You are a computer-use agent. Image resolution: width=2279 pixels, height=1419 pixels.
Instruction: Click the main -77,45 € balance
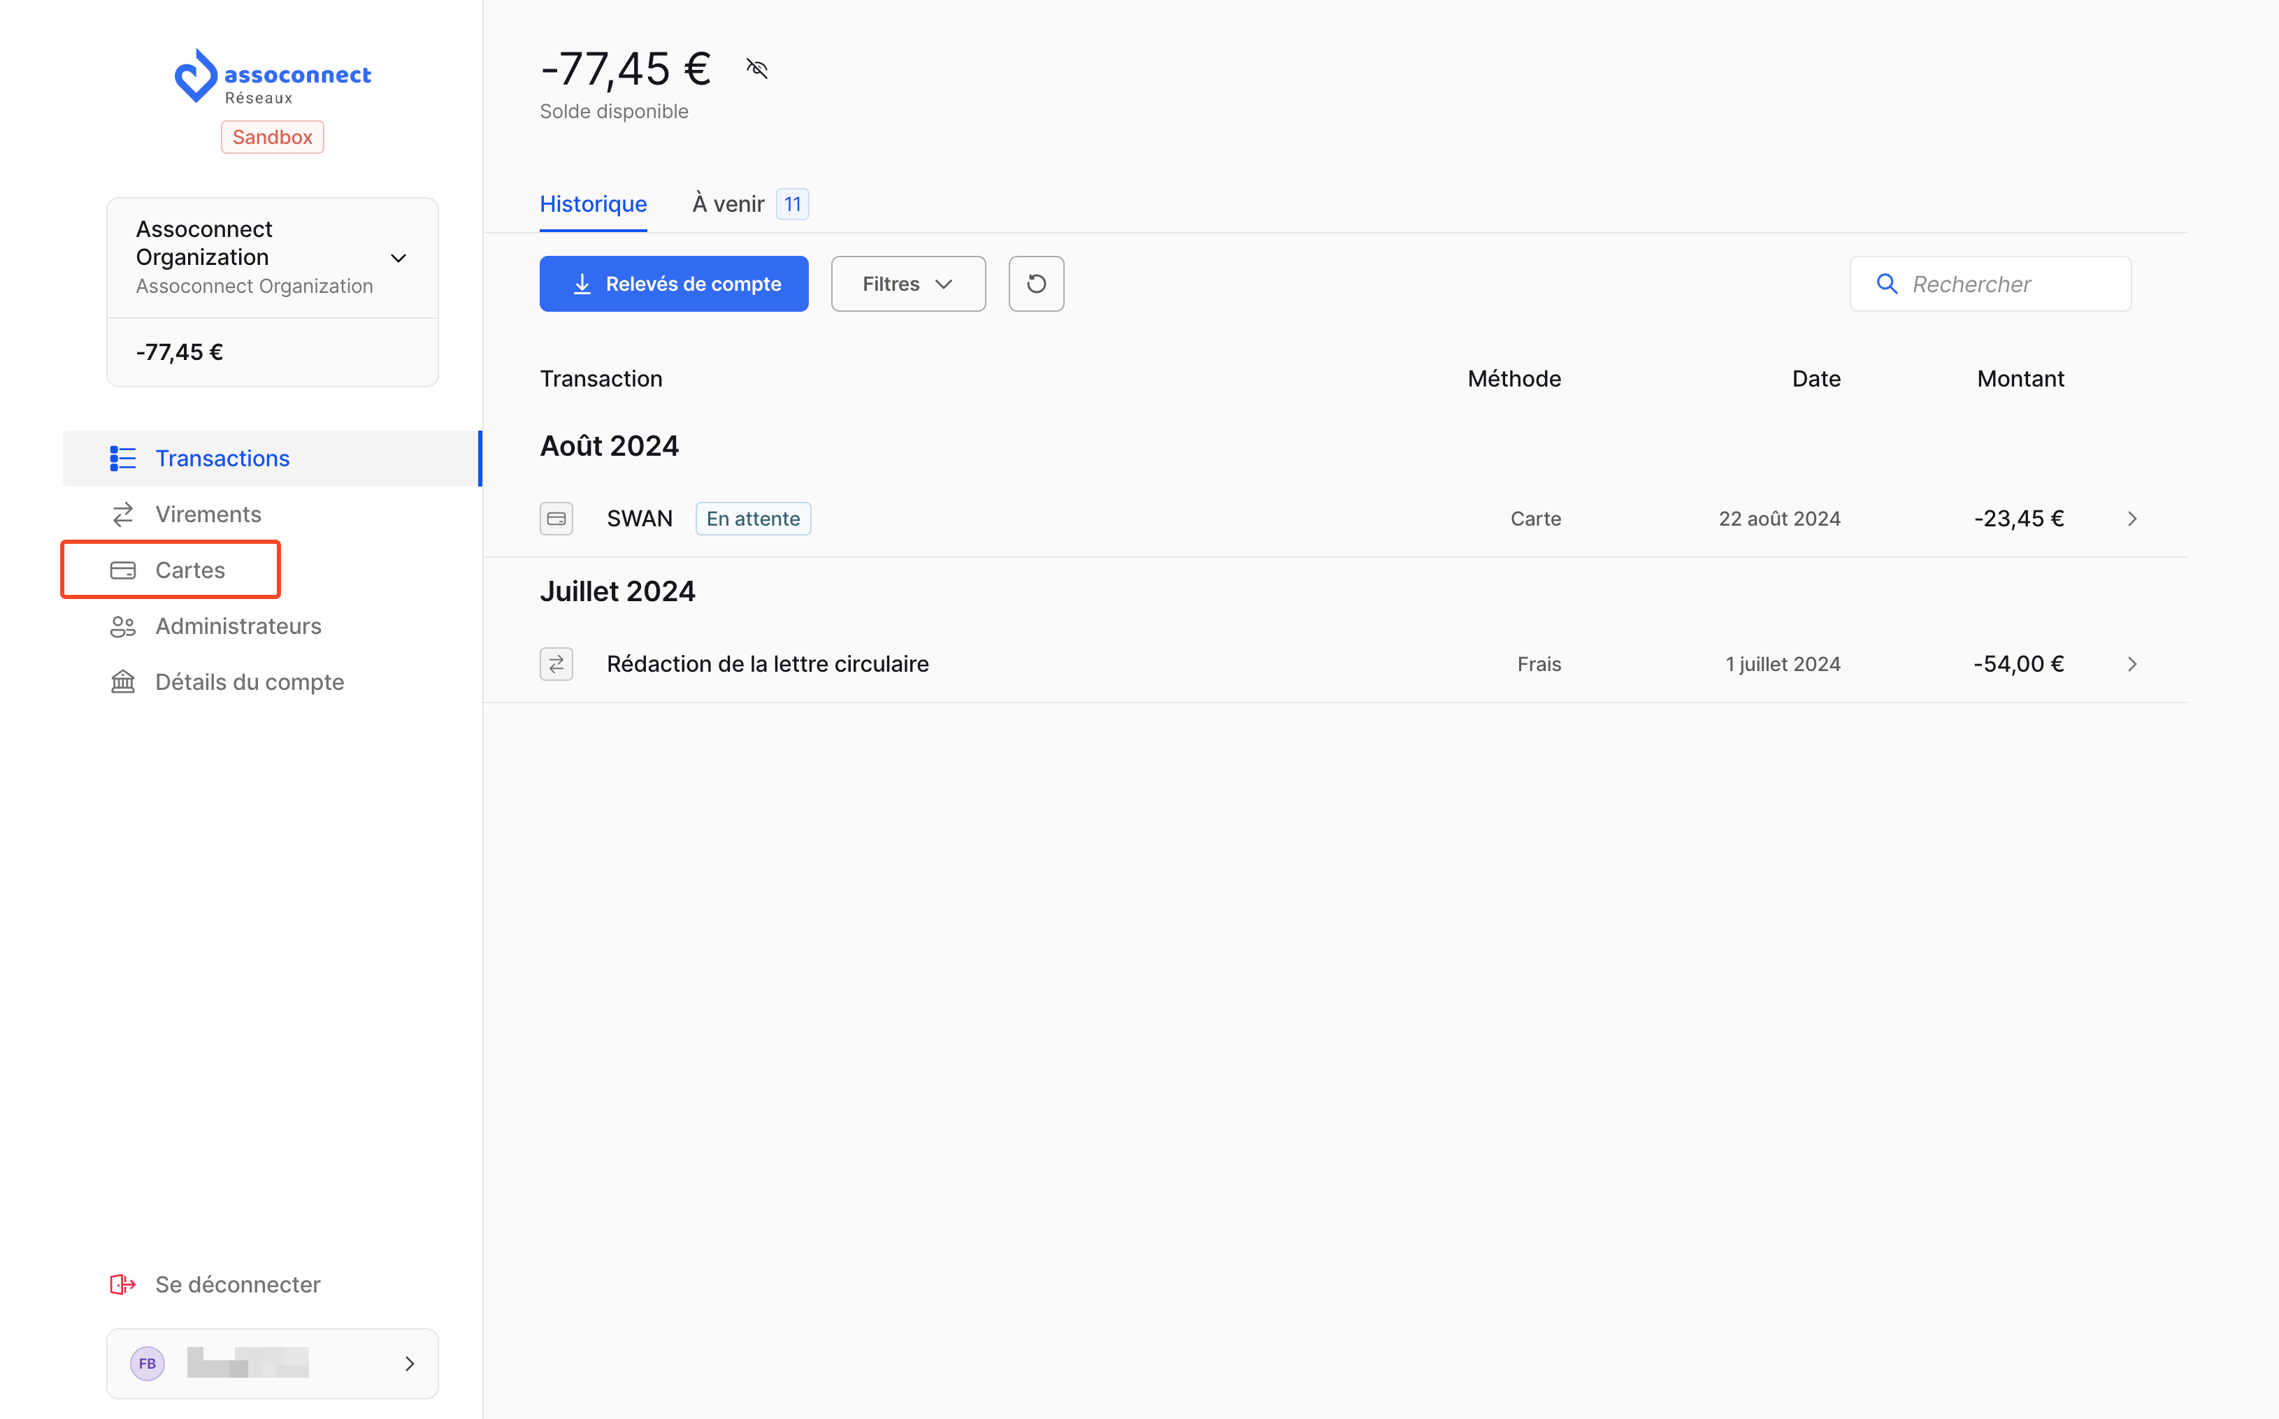[x=625, y=69]
